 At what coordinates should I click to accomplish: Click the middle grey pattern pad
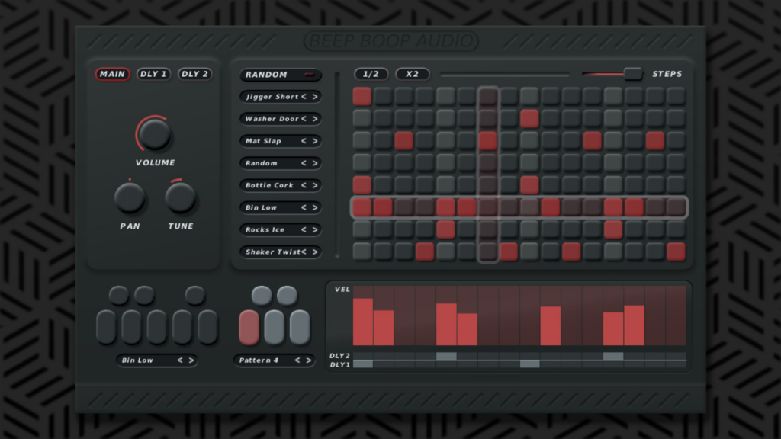point(275,327)
